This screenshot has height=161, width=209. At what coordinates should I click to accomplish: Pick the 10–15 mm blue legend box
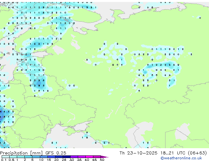44,157
